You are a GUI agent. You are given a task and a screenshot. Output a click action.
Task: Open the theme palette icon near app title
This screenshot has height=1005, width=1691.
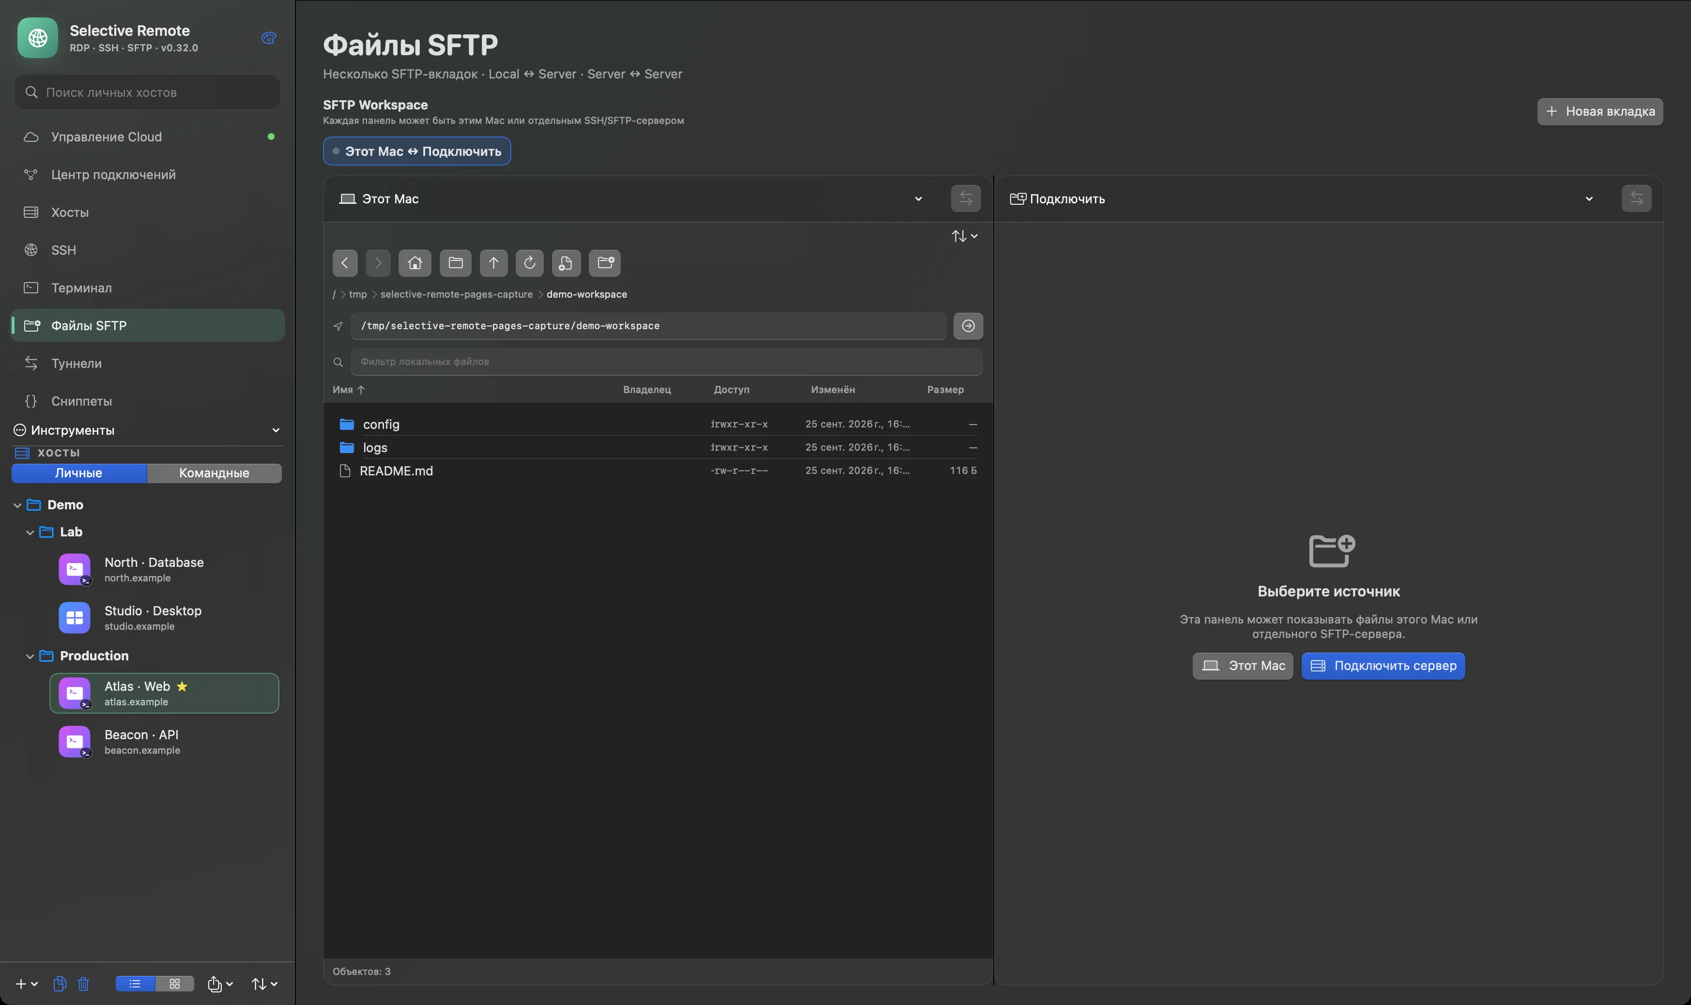[269, 38]
